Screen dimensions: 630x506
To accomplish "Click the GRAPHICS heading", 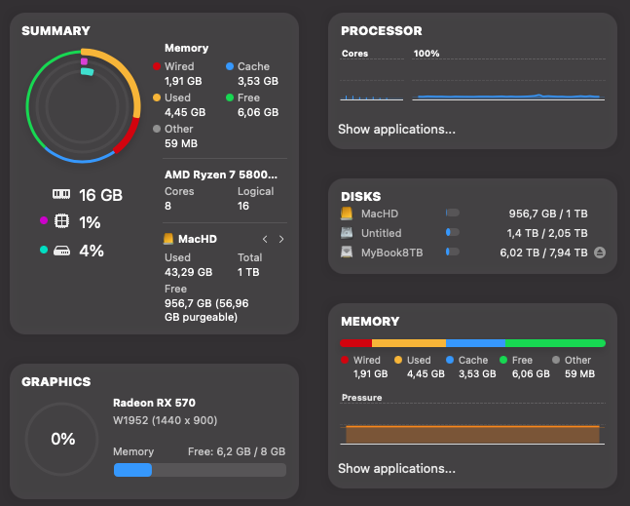I will coord(56,381).
